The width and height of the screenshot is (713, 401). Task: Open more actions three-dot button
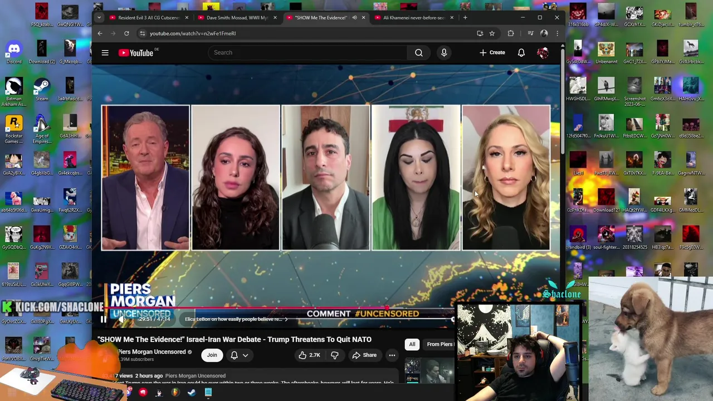tap(392, 355)
